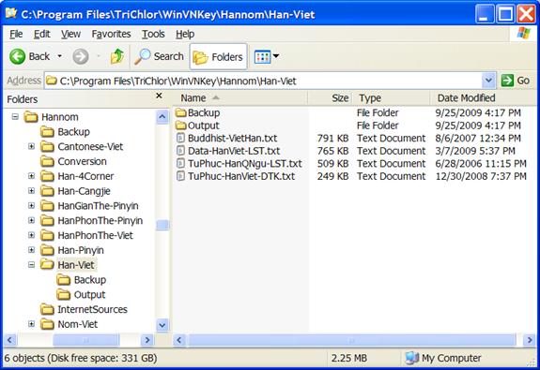This screenshot has width=540, height=370.
Task: Sort by the Size column header
Action: tap(330, 98)
